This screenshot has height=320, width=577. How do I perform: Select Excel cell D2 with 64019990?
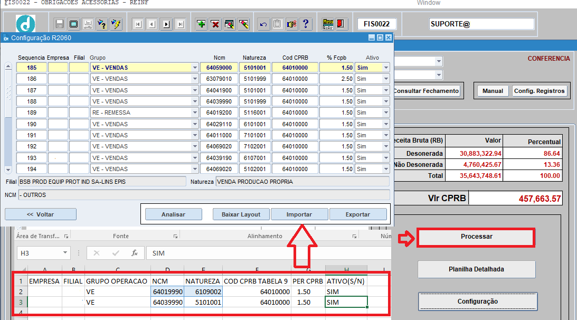click(167, 291)
